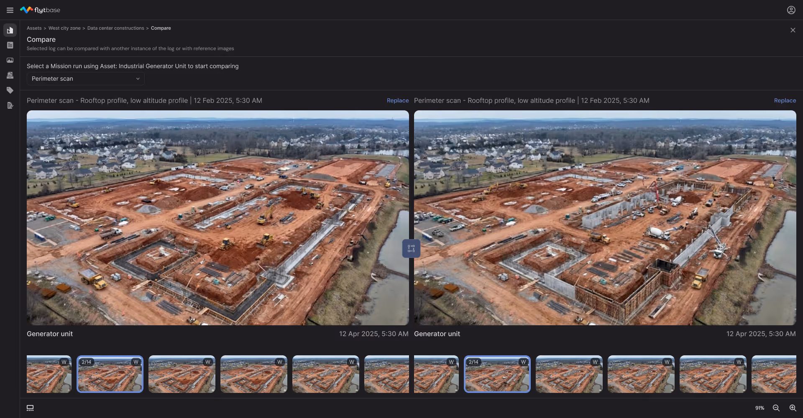This screenshot has width=803, height=418.
Task: Select the left 2/14 highlighted thumbnail
Action: point(110,374)
